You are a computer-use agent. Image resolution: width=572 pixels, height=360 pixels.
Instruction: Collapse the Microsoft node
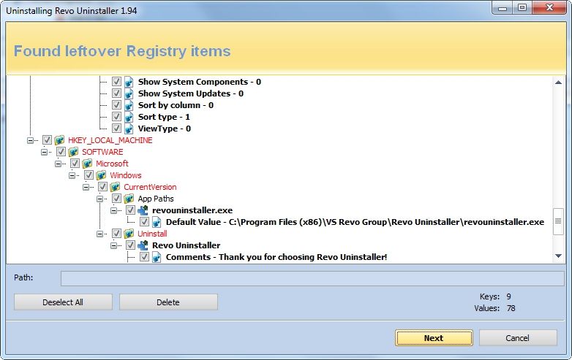click(58, 164)
